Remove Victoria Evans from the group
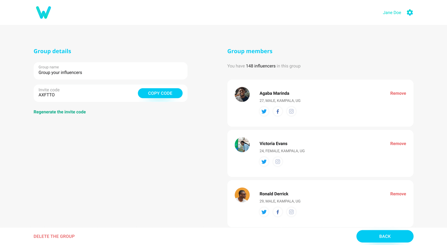This screenshot has height=245, width=447. pos(398,143)
